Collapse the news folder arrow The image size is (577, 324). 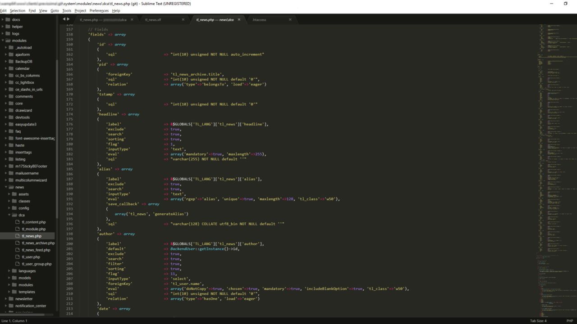pos(6,187)
